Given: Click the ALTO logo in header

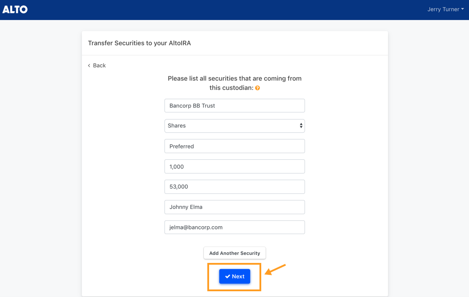Looking at the screenshot, I should pos(15,10).
